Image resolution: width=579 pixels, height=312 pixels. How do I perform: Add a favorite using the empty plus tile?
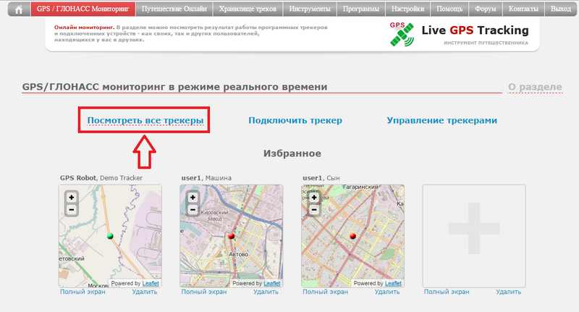pos(473,235)
